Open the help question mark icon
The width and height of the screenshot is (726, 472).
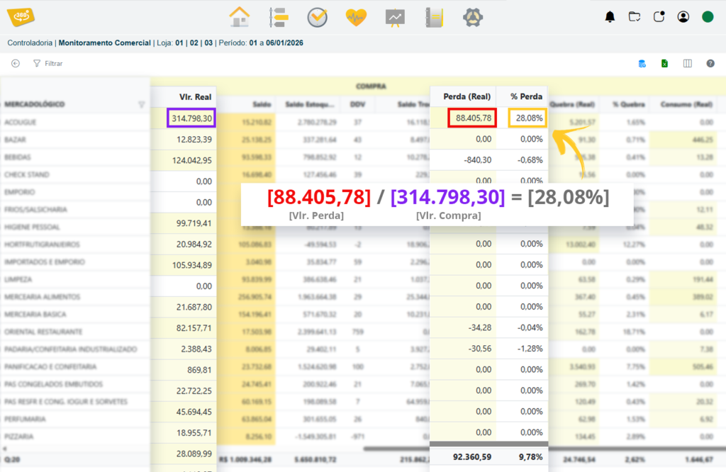coord(710,64)
